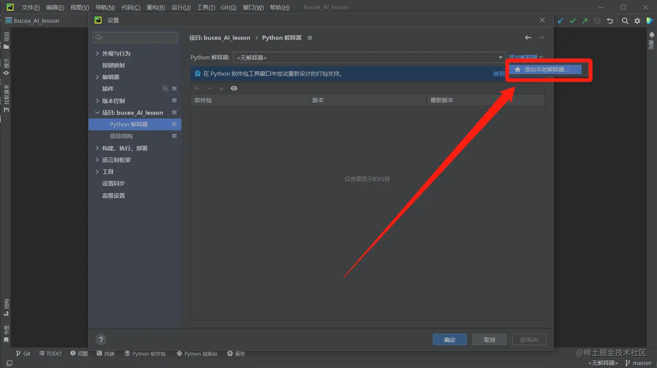Click the PyCharm logo in title bar
This screenshot has height=368, width=657.
coord(10,7)
